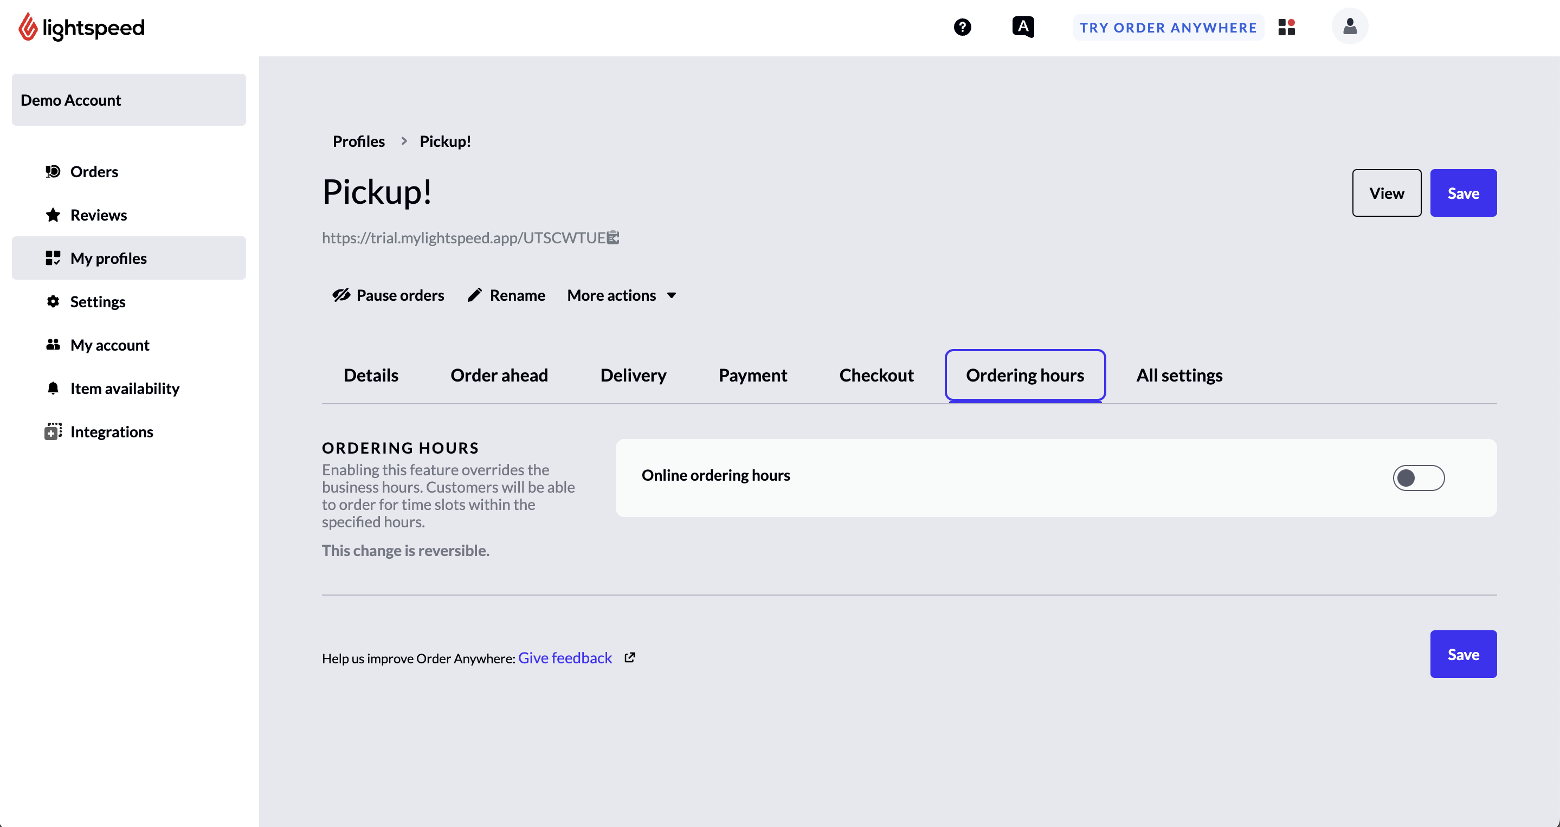The height and width of the screenshot is (827, 1560).
Task: Click the breadcrumb chevron separator
Action: (x=403, y=140)
